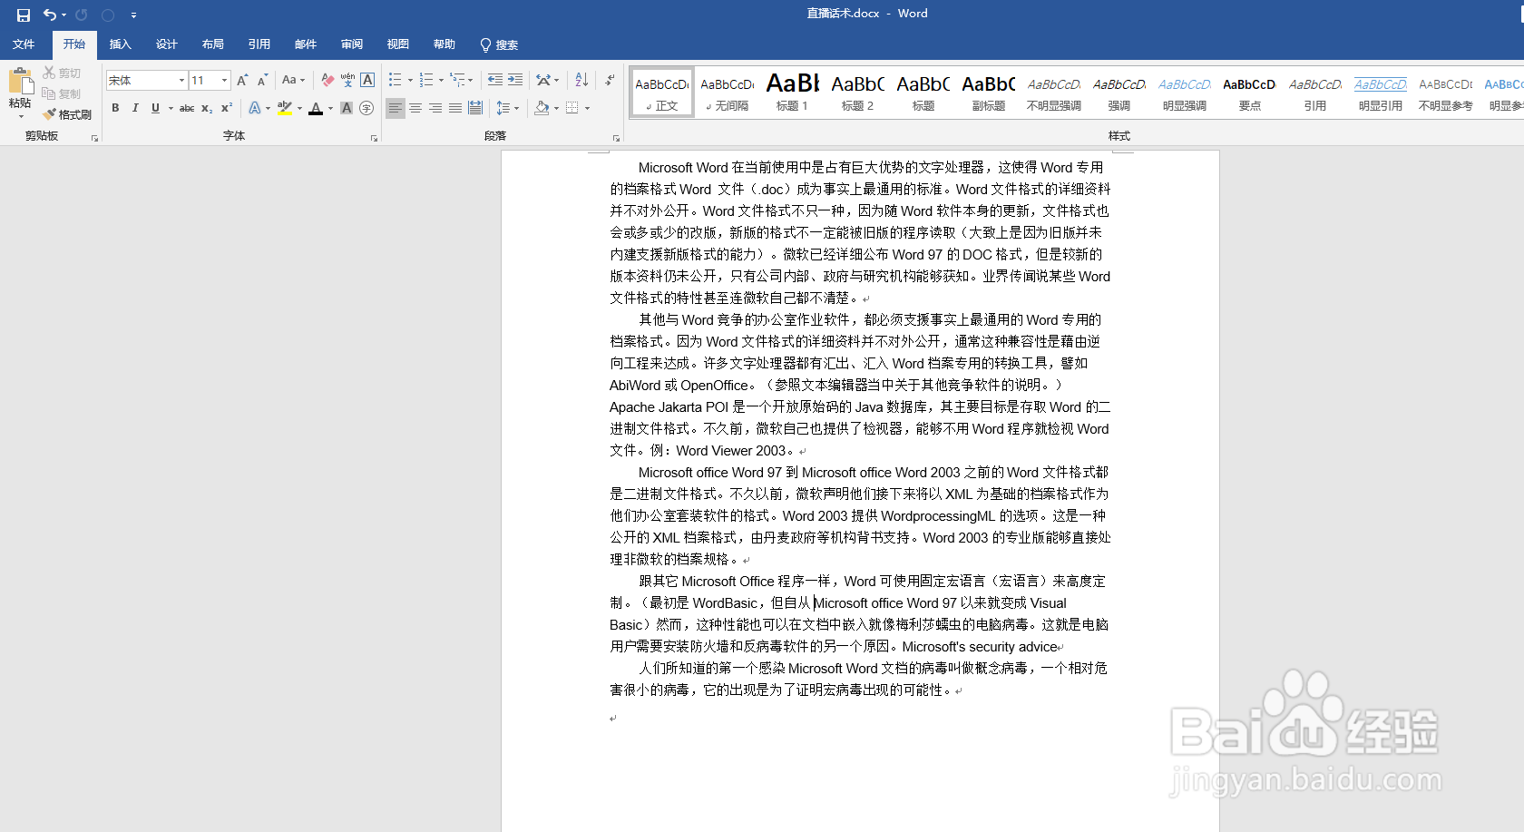Switch to the 布局 (Layout) tab
Screen dimensions: 1524x832
click(213, 44)
